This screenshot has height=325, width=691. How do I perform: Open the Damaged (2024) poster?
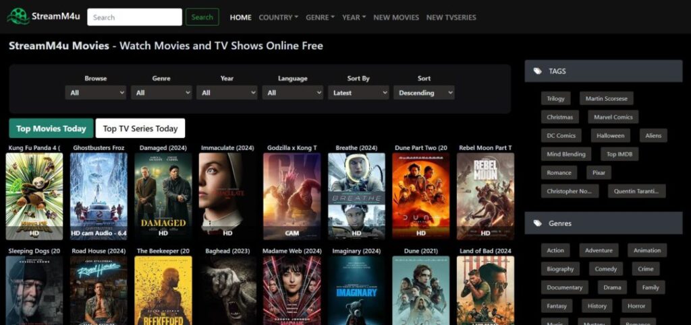pos(163,196)
